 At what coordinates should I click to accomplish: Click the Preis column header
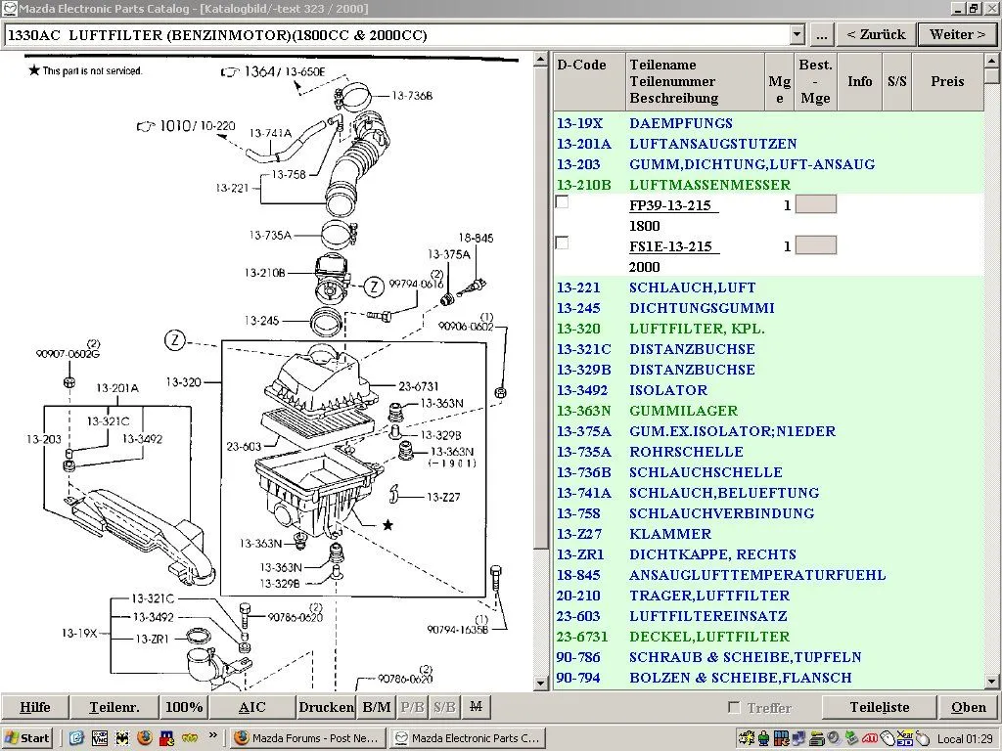[946, 81]
